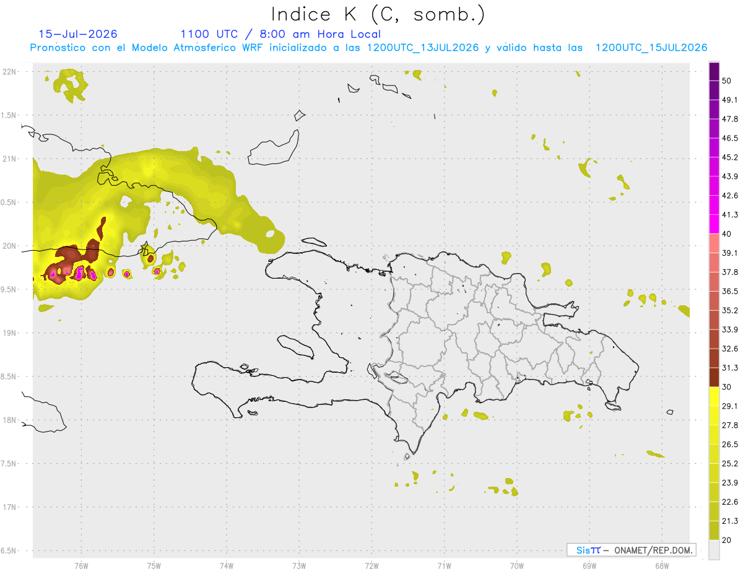Click the '46.5' colorbar value label
Viewport: 743px width, 574px height.
730,138
